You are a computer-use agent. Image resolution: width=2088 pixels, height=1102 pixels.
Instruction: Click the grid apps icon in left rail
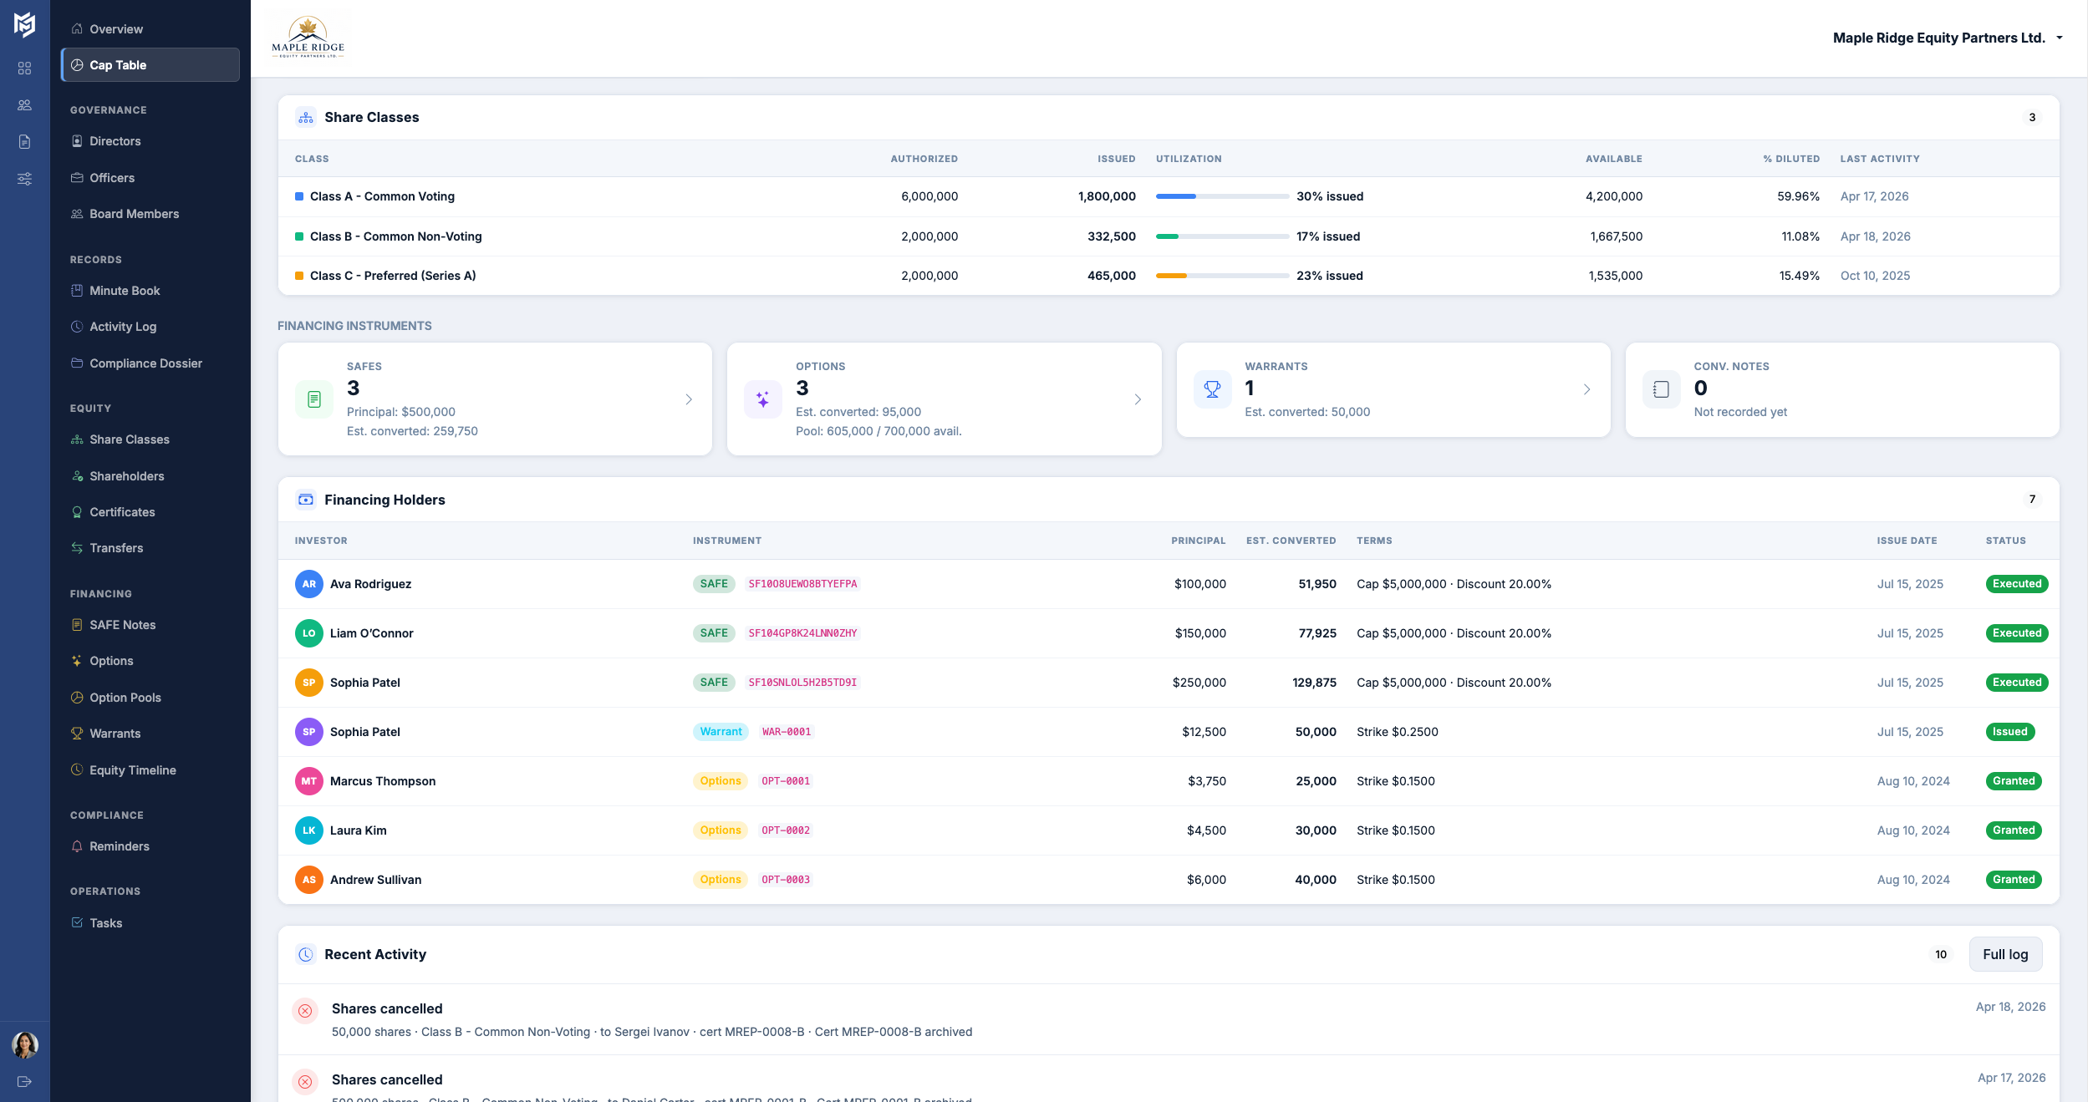pos(24,69)
